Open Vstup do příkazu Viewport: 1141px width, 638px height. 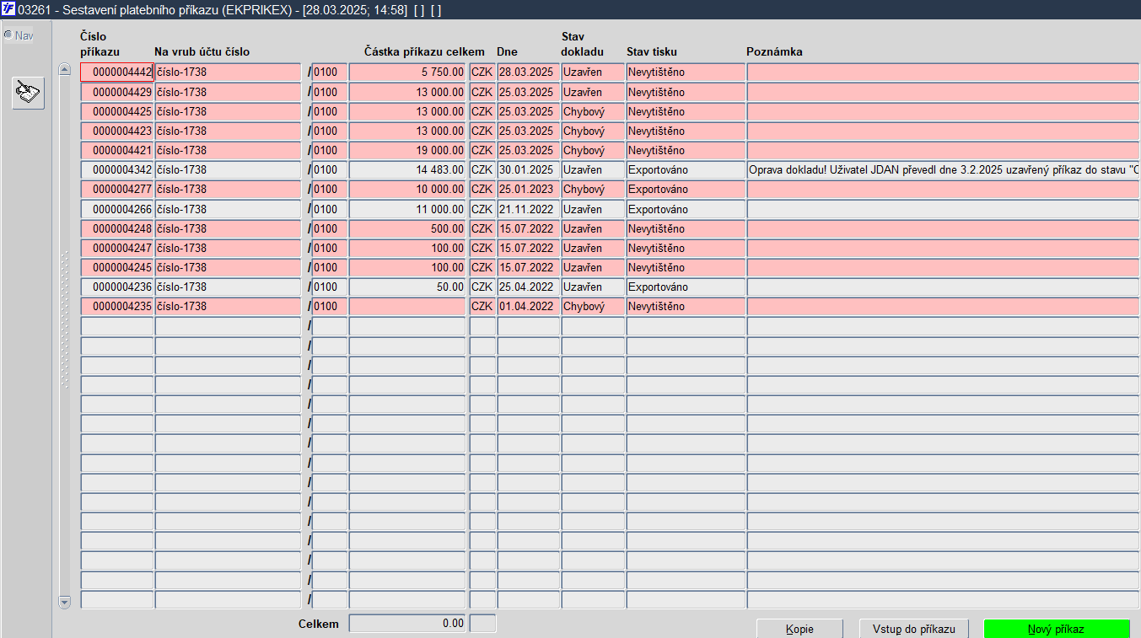pos(914,629)
